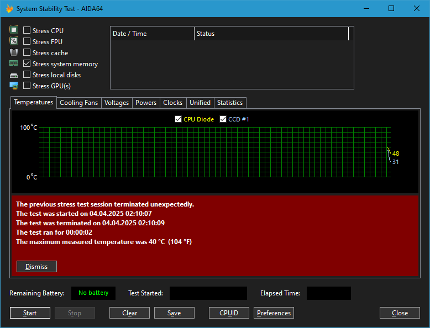The image size is (430, 328).
Task: Switch to the Cooling Fans tab
Action: coord(78,103)
